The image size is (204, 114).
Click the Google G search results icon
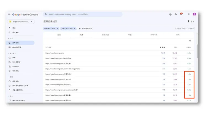click(x=9, y=43)
